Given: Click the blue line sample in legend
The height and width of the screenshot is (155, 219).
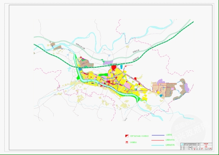Looking at the screenshot, I should pyautogui.click(x=158, y=135).
